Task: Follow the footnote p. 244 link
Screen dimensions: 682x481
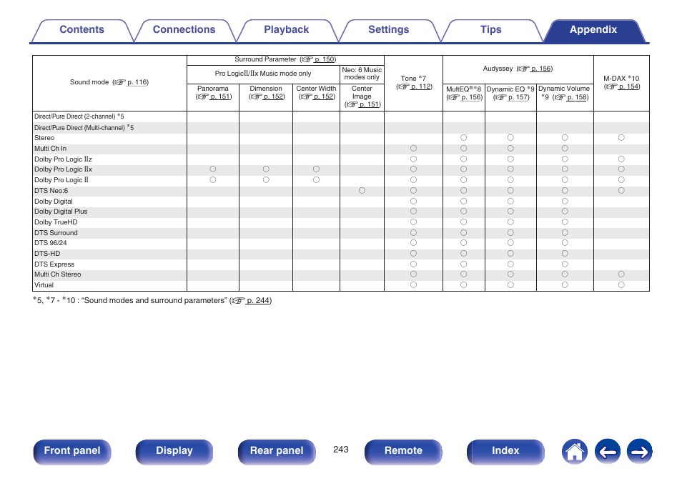Action: pos(258,300)
